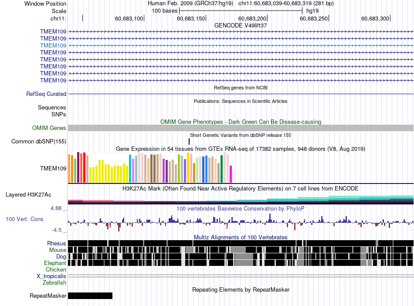Viewport: 414px width, 306px height.
Task: Select the light-blue TMEM109 transcript label
Action: point(53,45)
